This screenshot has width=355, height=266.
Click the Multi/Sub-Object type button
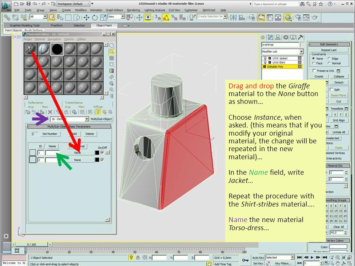click(101, 119)
